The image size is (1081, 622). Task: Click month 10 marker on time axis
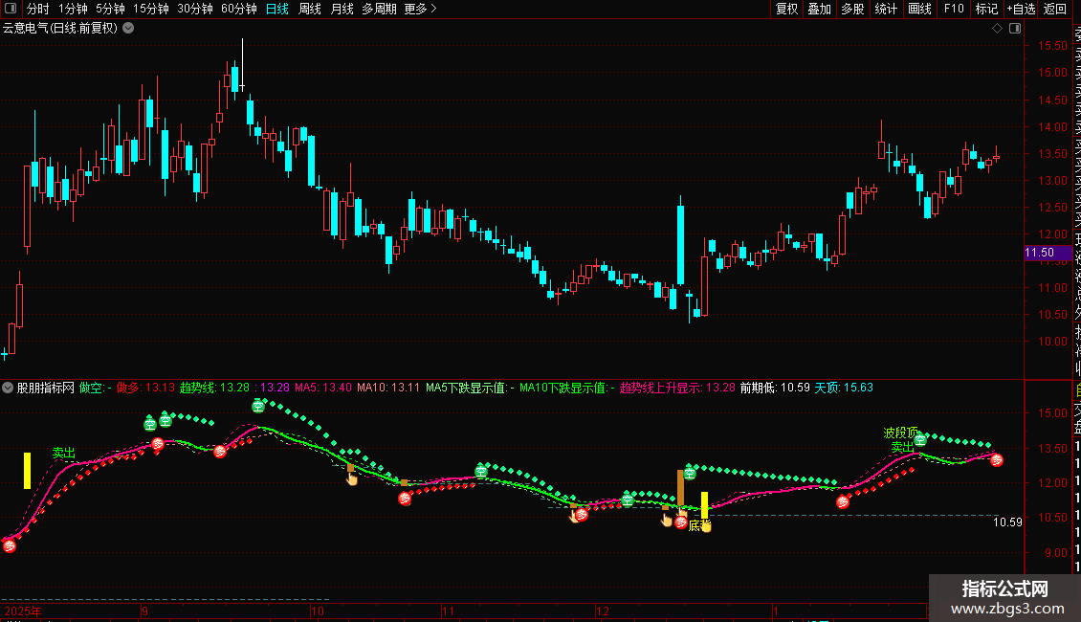coord(318,611)
